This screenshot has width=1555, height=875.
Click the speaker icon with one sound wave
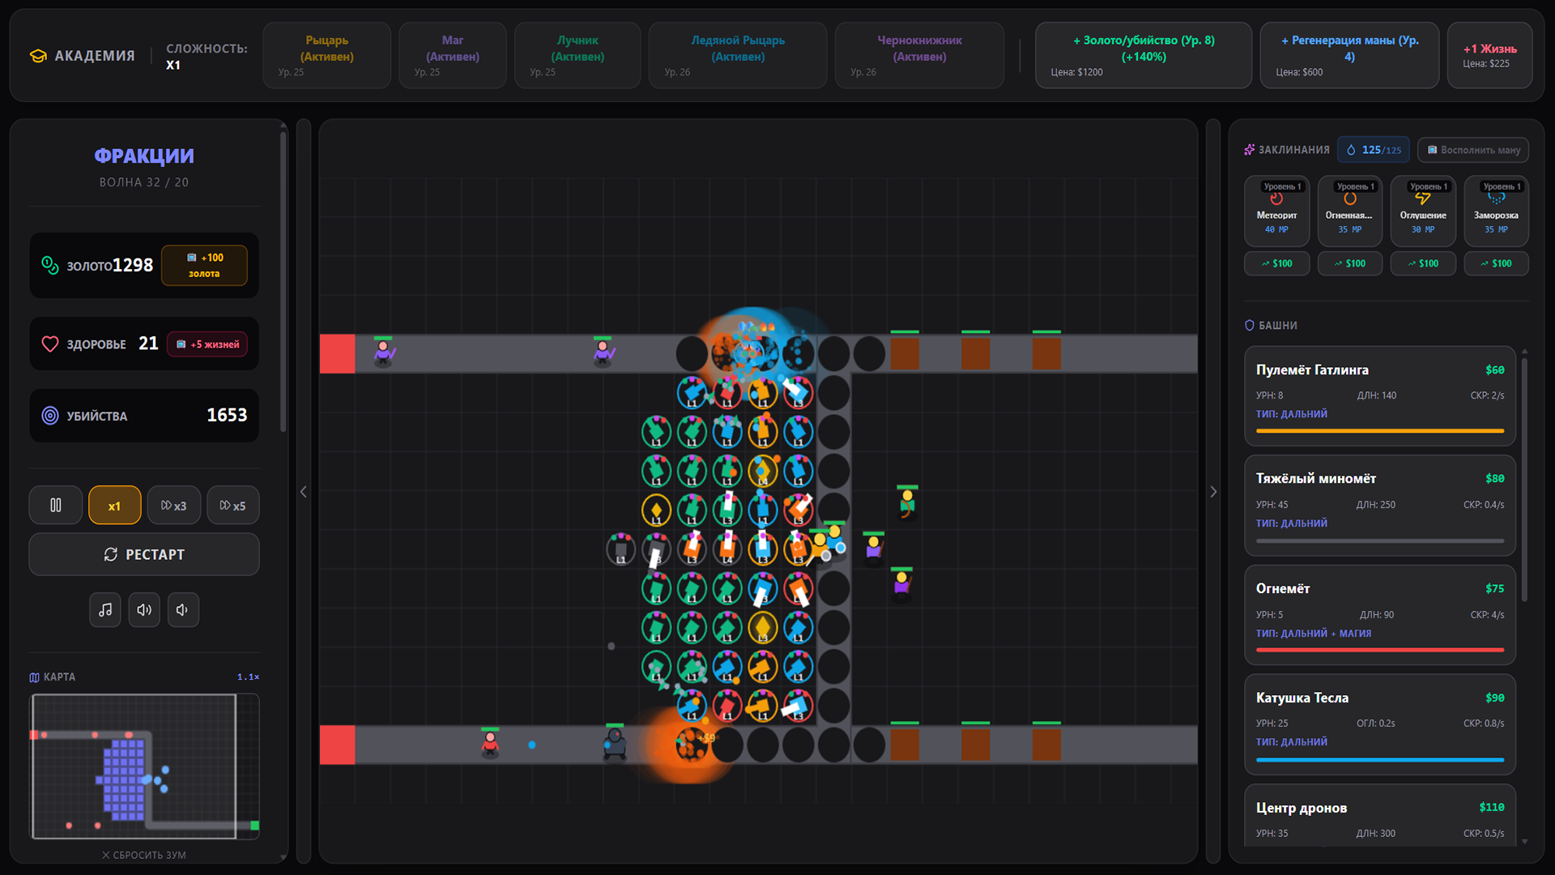[x=183, y=610]
